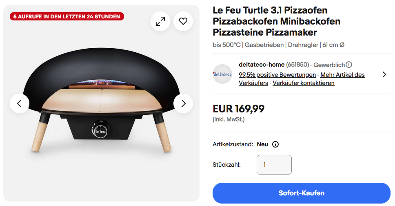
Task: Click the deltatecc seller logo
Action: tap(222, 74)
